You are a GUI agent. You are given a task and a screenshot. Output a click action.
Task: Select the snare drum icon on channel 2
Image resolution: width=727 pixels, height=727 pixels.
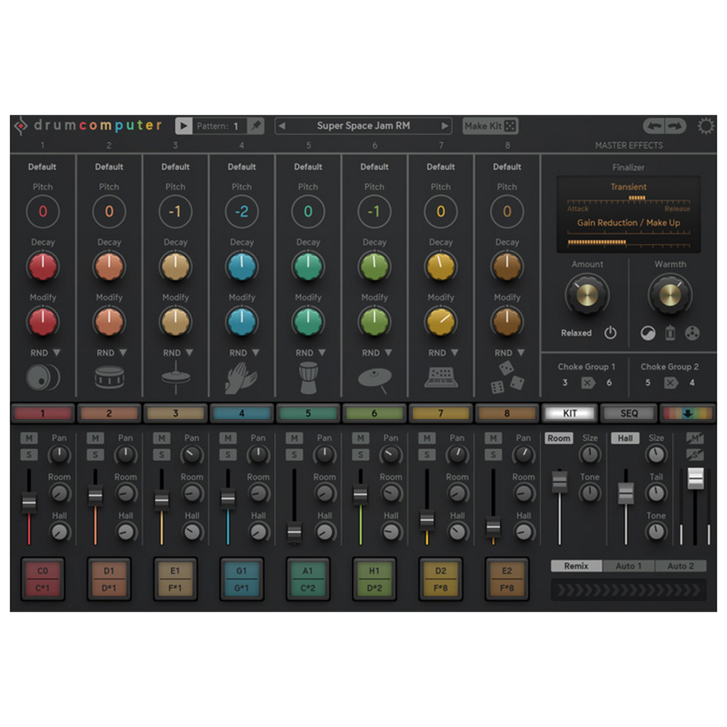point(109,377)
